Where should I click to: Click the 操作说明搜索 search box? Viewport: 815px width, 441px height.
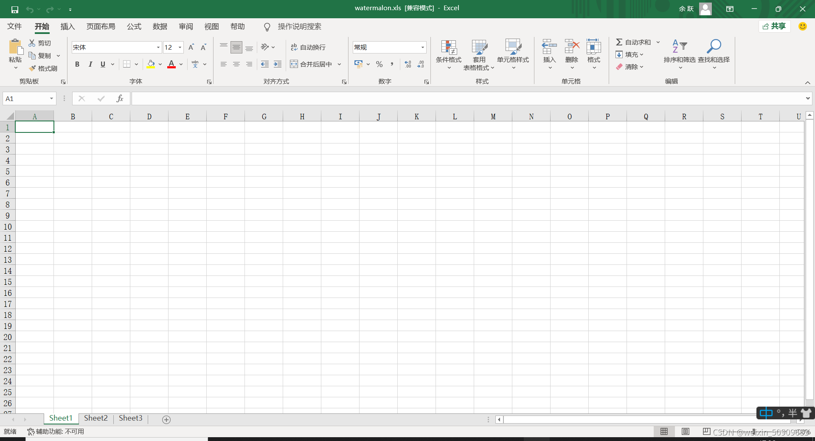point(299,26)
